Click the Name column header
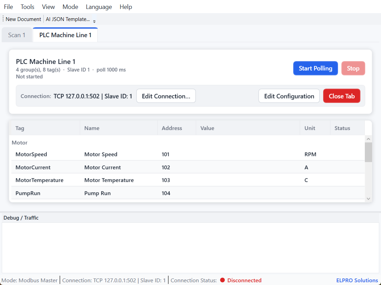The height and width of the screenshot is (285, 381). click(x=119, y=128)
